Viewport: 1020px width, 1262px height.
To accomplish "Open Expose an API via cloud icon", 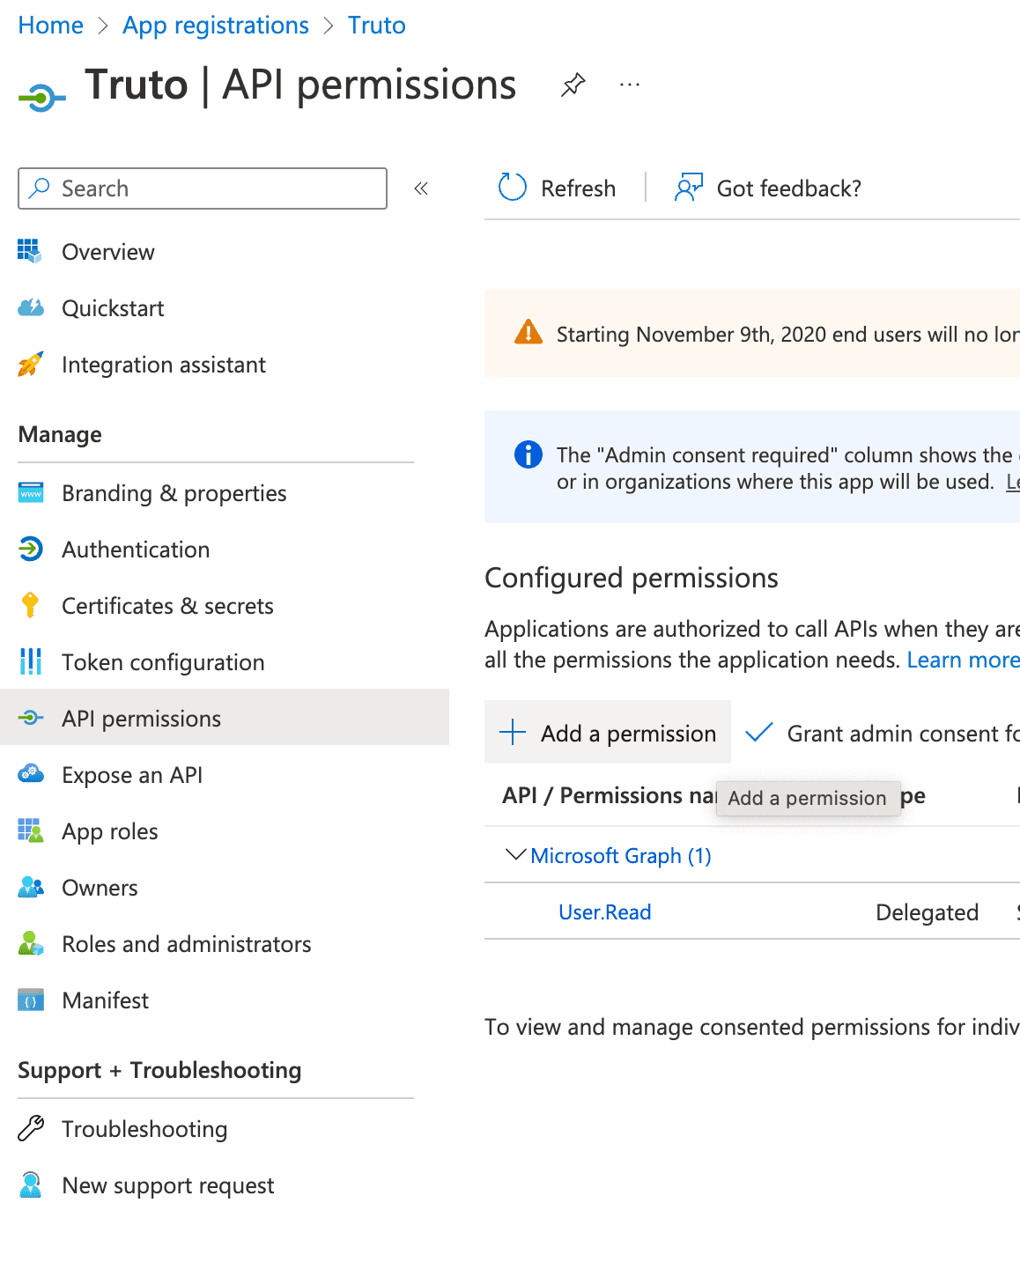I will [29, 774].
